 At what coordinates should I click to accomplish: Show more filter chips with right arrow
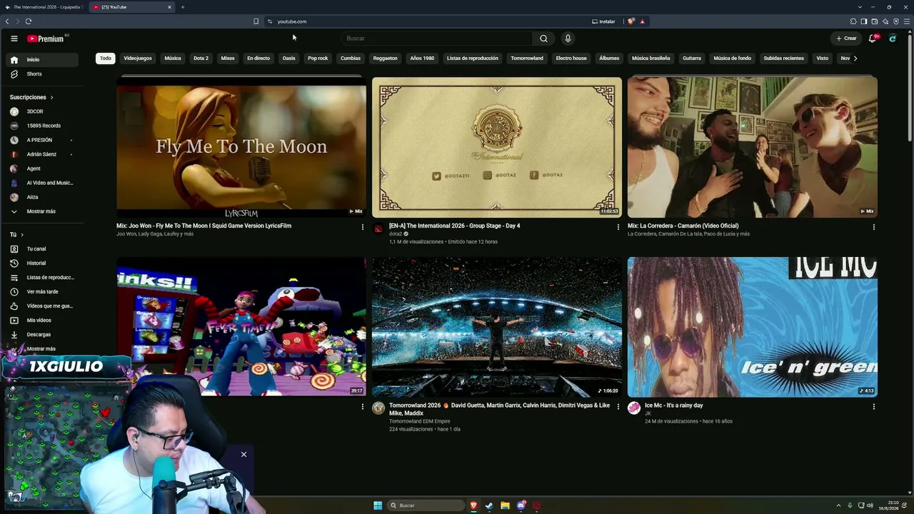pos(855,59)
